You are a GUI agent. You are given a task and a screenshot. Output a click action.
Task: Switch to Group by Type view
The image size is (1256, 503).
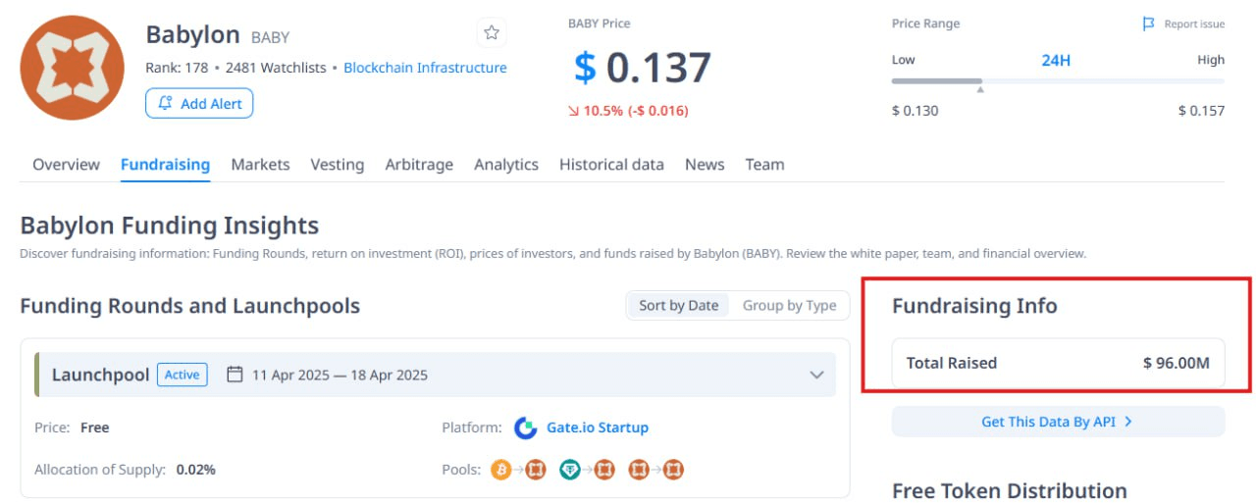click(790, 306)
